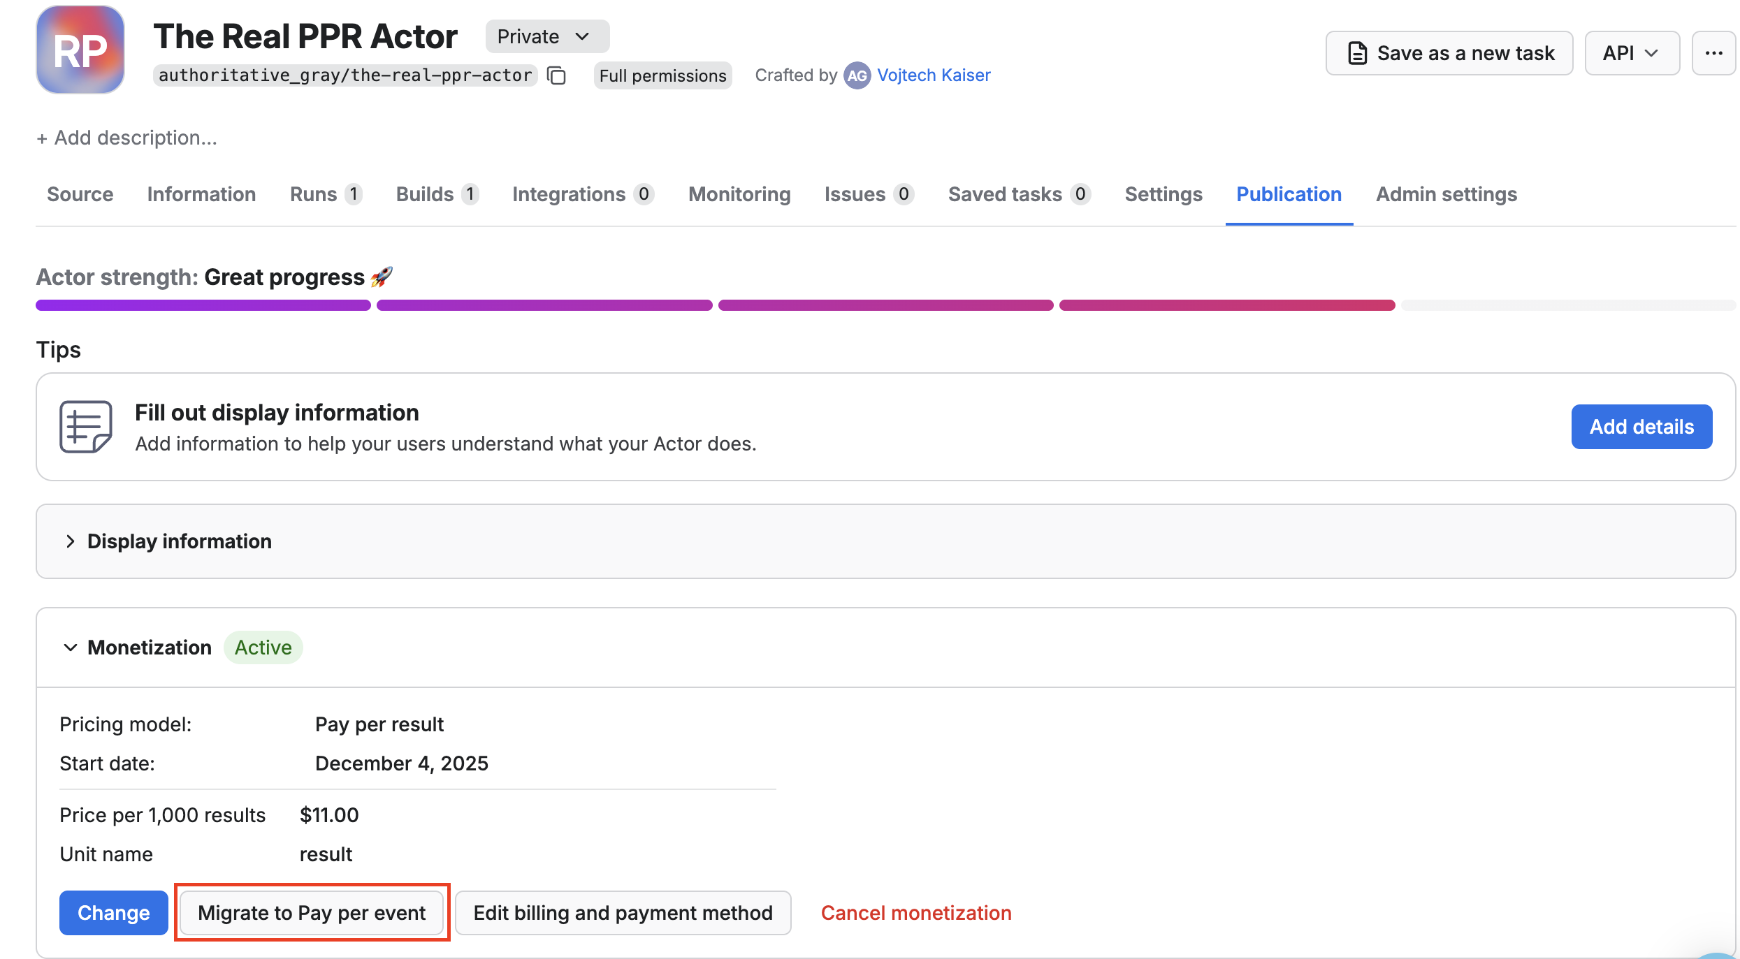Click the document icon in Save as a new task
1740x959 pixels.
(x=1357, y=53)
